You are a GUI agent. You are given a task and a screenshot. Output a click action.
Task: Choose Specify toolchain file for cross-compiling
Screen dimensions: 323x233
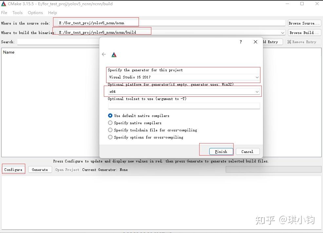point(110,130)
